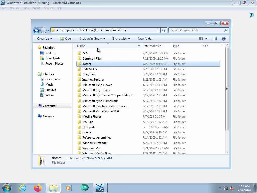Open the Videos library
This screenshot has width=257, height=193.
(50, 95)
